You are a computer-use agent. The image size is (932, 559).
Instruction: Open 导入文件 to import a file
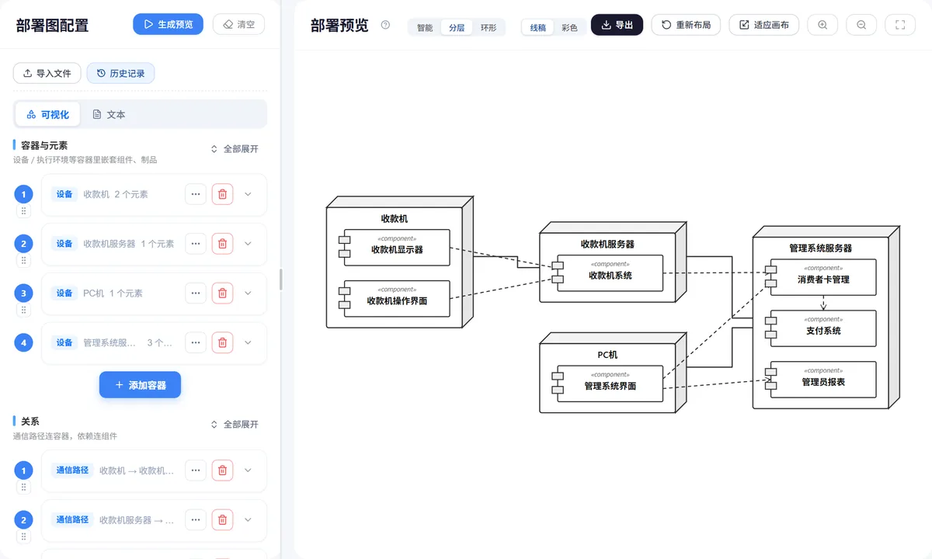click(47, 73)
